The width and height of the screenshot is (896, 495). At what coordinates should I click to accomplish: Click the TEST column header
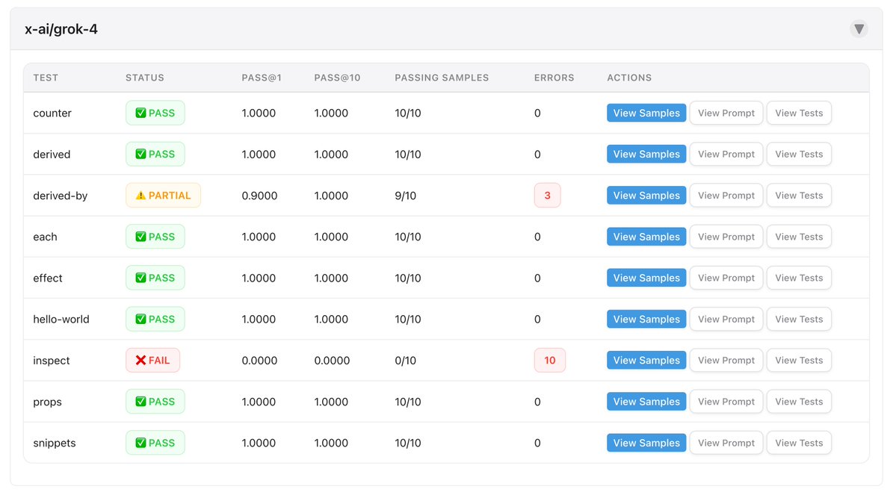pyautogui.click(x=46, y=78)
